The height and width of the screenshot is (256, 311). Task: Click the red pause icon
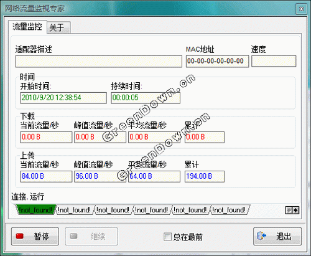(x=20, y=236)
